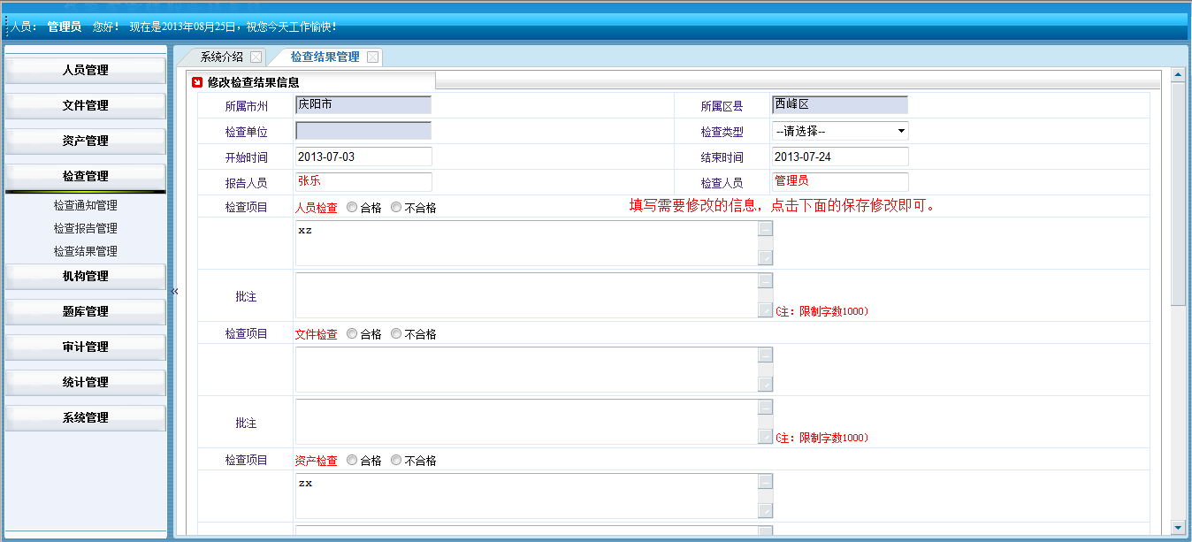Image resolution: width=1192 pixels, height=542 pixels.
Task: Expand the 题库管理 sidebar section
Action: coord(86,312)
